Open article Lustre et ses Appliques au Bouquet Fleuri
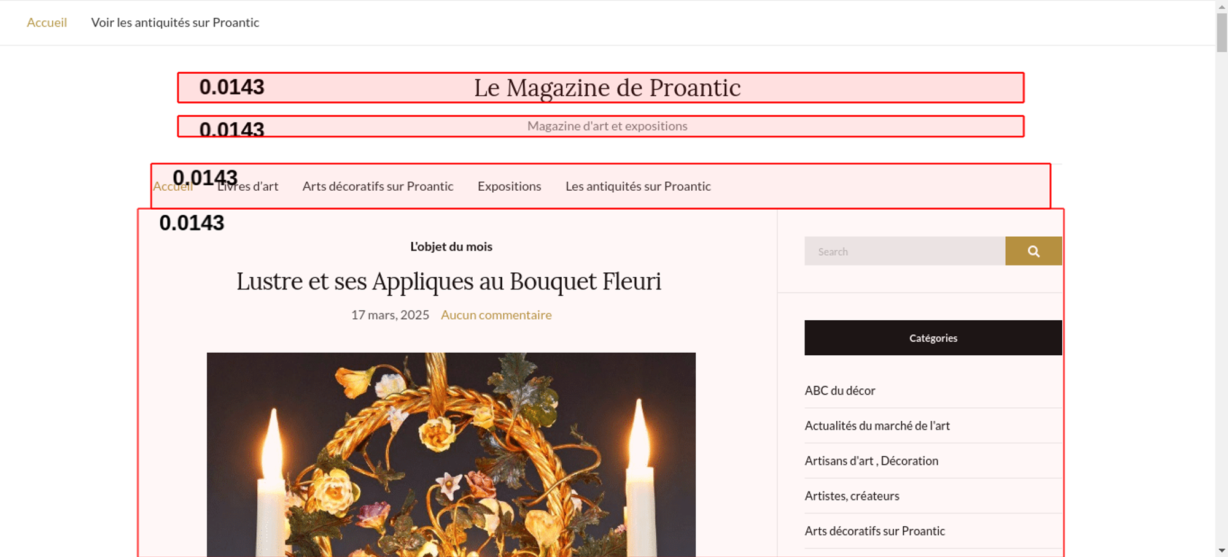Screen dimensions: 1228x557 tap(449, 282)
